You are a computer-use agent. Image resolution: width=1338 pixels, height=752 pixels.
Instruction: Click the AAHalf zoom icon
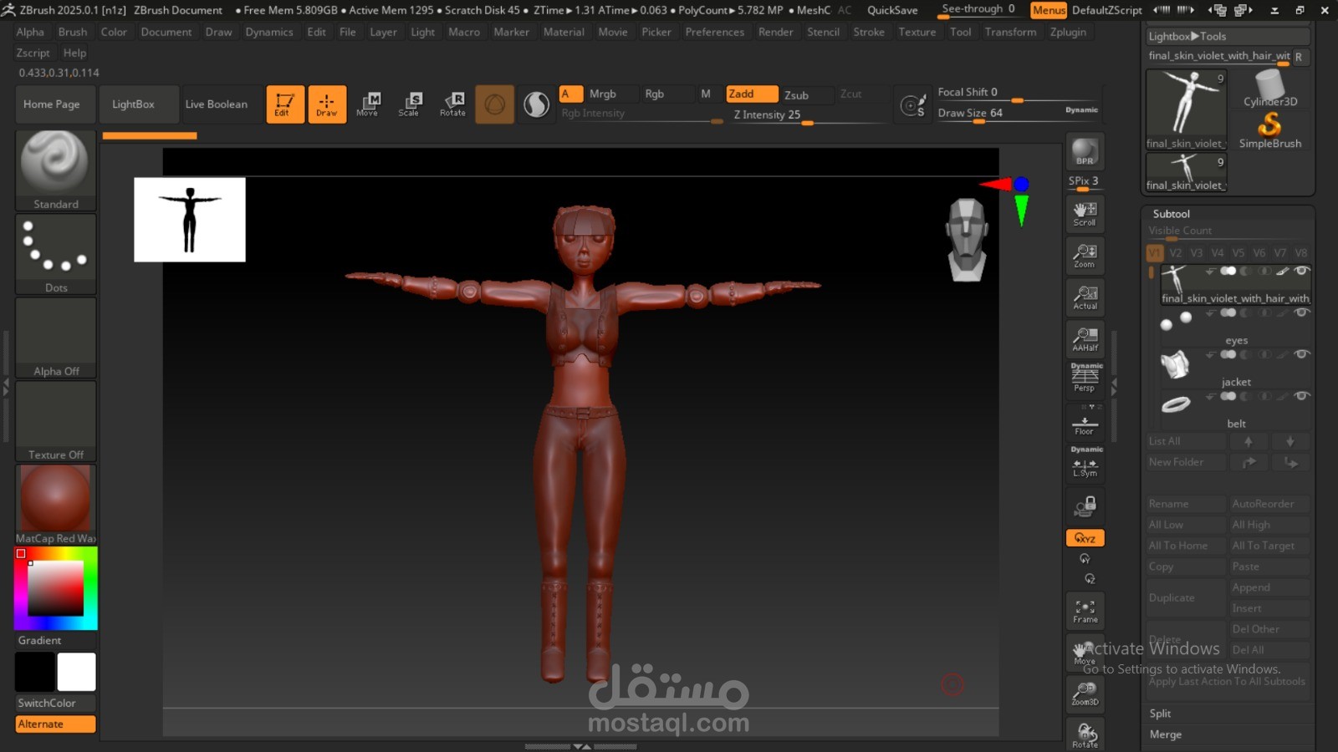point(1085,338)
